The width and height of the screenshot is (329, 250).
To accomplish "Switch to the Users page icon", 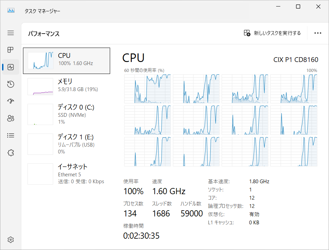I will pyautogui.click(x=11, y=118).
